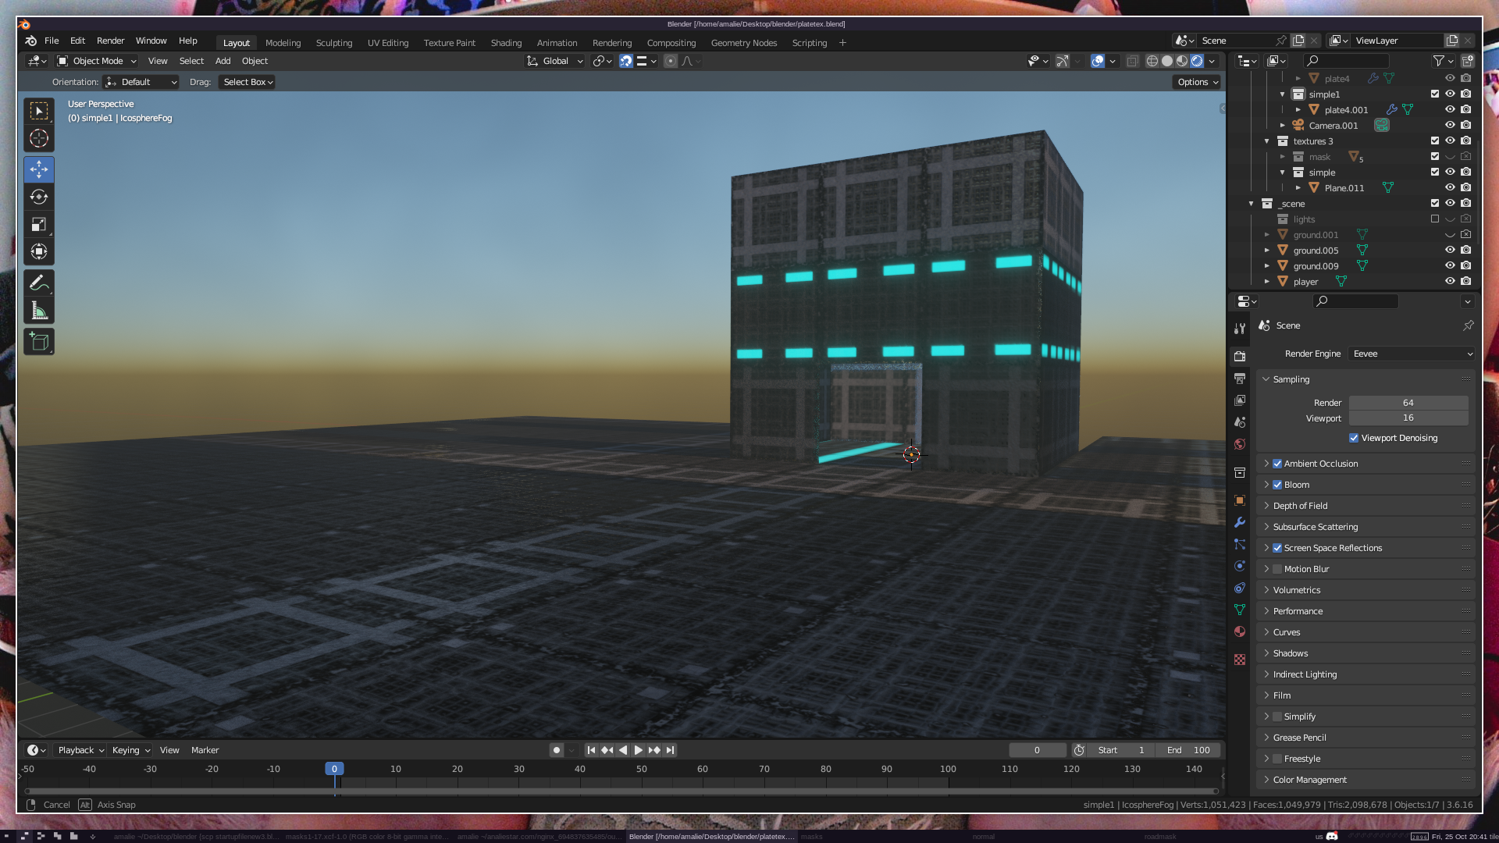Switch to the Shading workspace tab

[506, 43]
